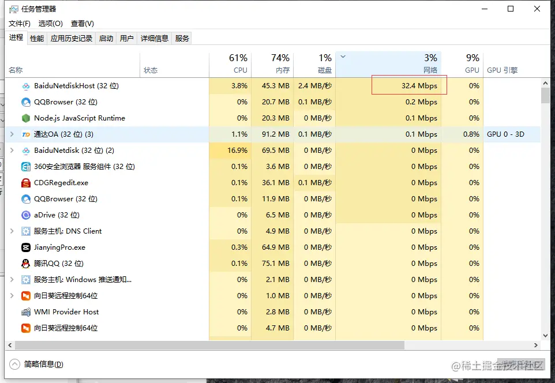Switch to the 应用历史记录 tab
555x383 pixels.
click(71, 38)
